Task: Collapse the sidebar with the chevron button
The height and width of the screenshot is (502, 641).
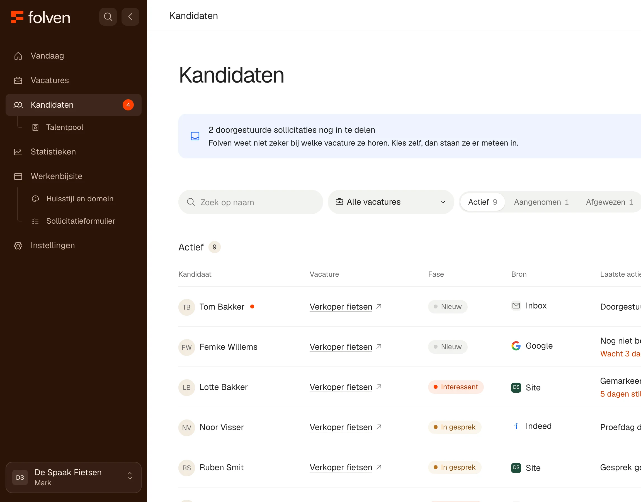Action: (x=130, y=17)
